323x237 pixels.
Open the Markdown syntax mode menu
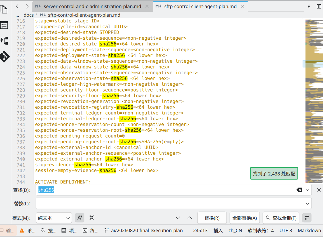tap(309, 230)
